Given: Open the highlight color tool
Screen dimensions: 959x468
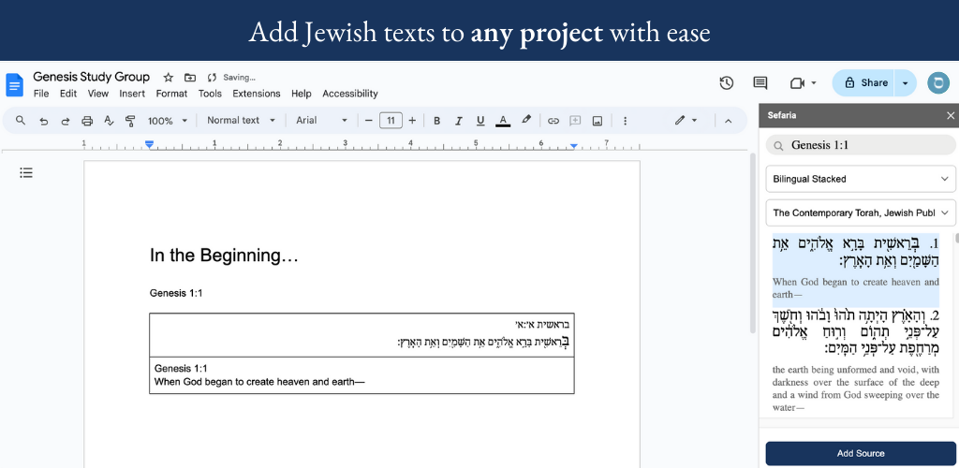Looking at the screenshot, I should click(526, 121).
